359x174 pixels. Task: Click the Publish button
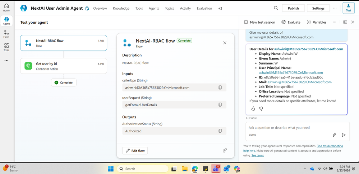pos(293,8)
